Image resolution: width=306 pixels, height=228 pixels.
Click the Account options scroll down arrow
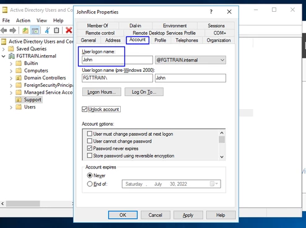coord(222,157)
